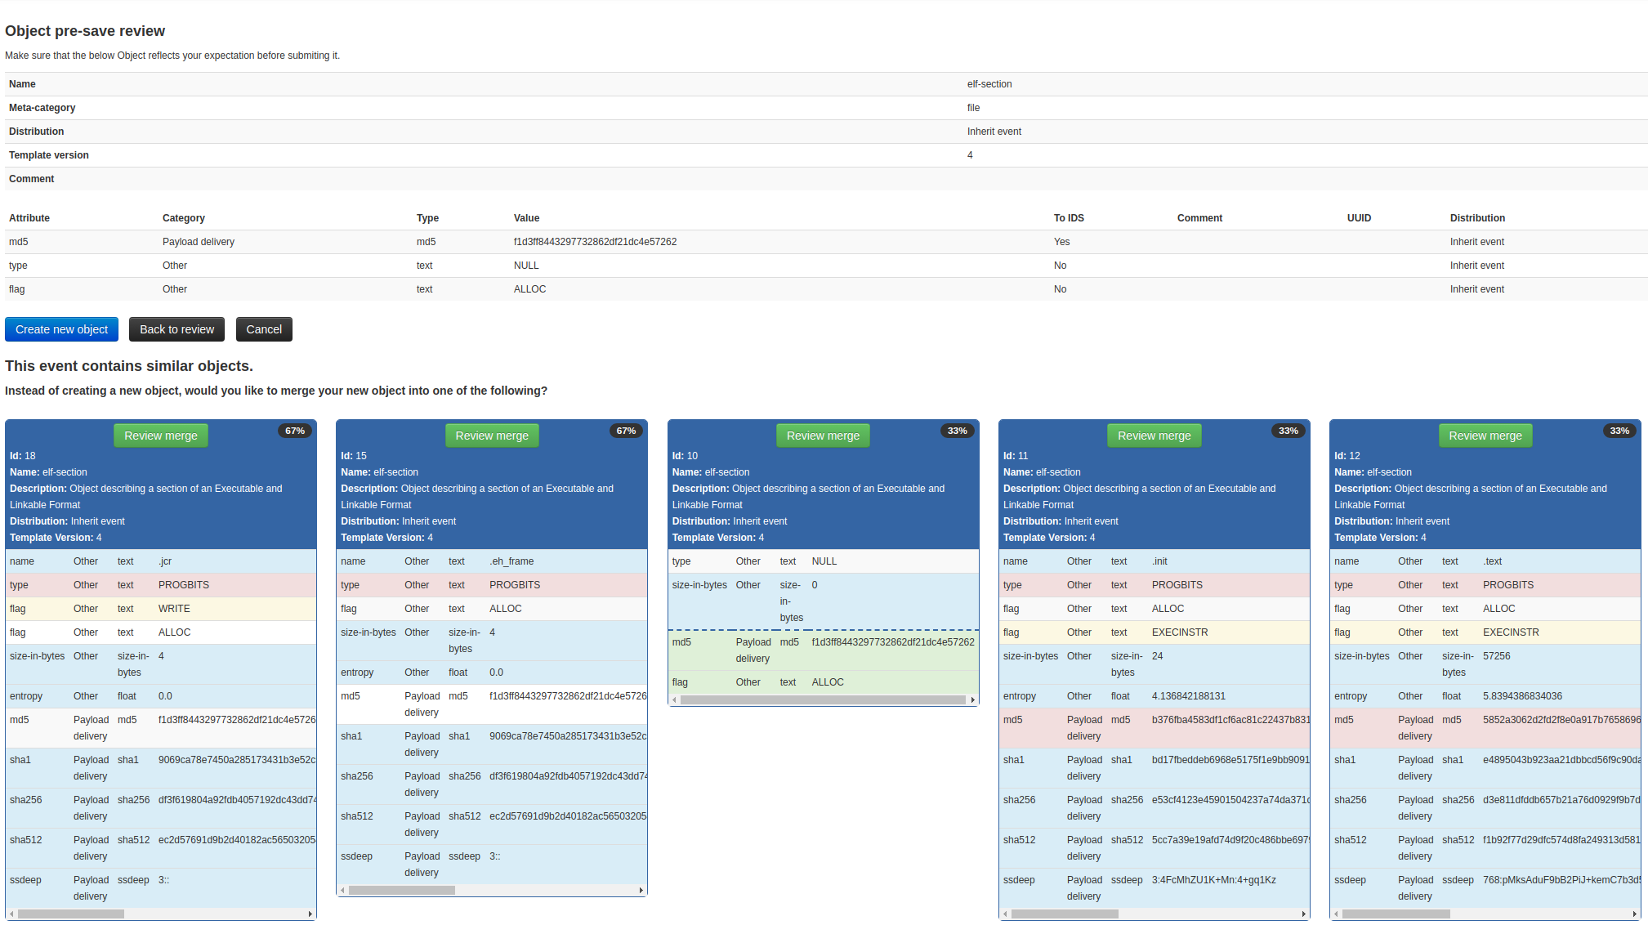Click right scroll arrow in Id 15 card

tap(641, 891)
